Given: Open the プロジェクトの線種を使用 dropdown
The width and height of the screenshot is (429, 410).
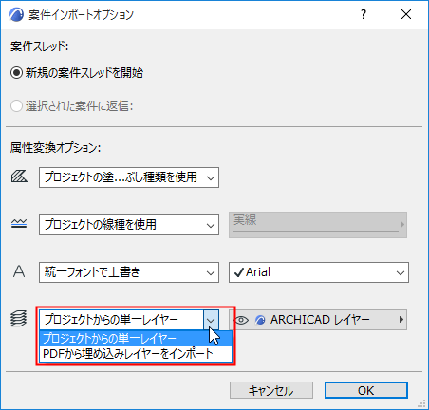Looking at the screenshot, I should click(129, 225).
